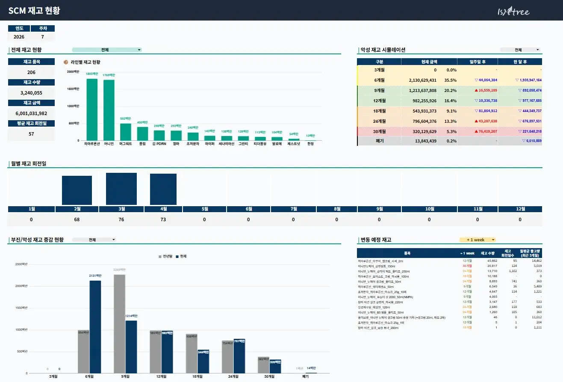The image size is (563, 382).
Task: Click the 12월 month header
Action: pos(520,209)
